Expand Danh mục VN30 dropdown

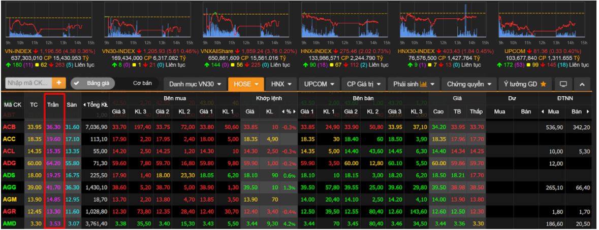coord(194,83)
